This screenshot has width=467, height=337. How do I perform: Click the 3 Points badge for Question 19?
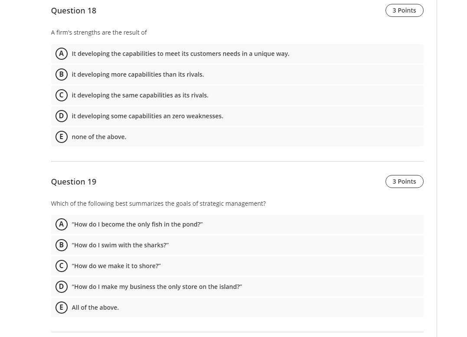(404, 181)
